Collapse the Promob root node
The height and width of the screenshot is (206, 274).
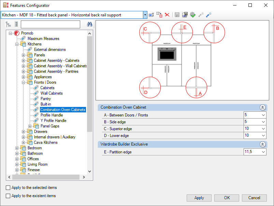pyautogui.click(x=10, y=33)
